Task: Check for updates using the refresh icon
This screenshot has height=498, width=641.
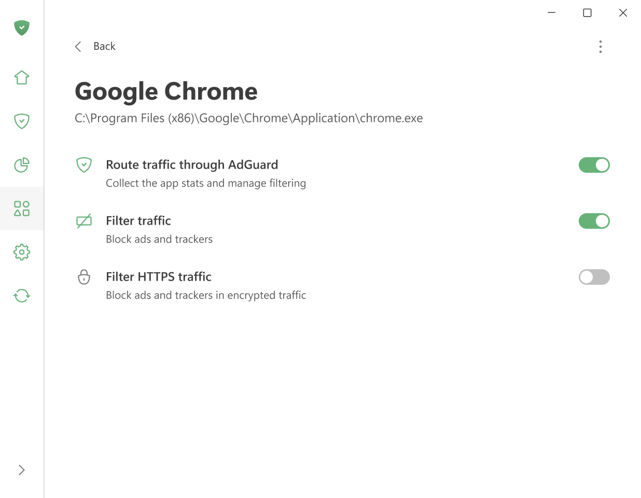Action: point(21,296)
